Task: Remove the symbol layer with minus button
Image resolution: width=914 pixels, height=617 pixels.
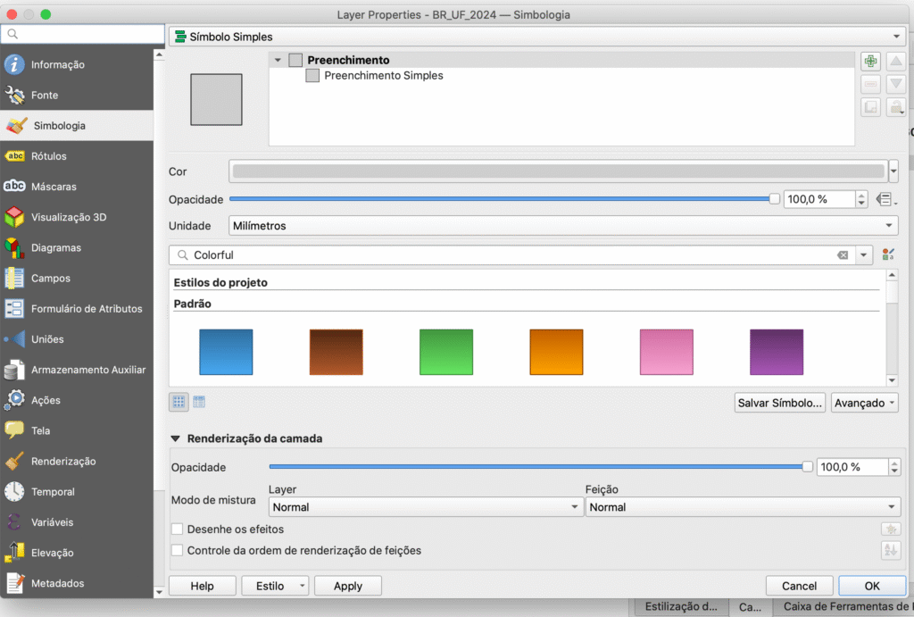Action: (x=871, y=84)
